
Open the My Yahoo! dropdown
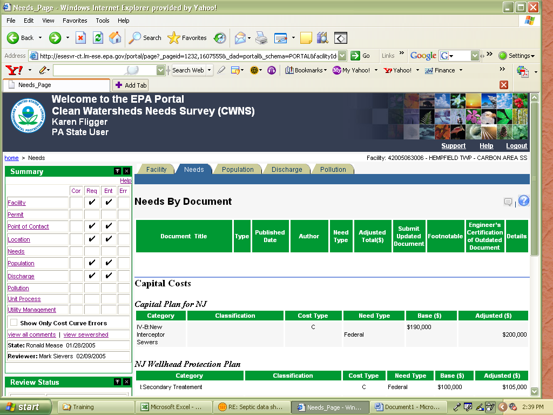(x=376, y=70)
